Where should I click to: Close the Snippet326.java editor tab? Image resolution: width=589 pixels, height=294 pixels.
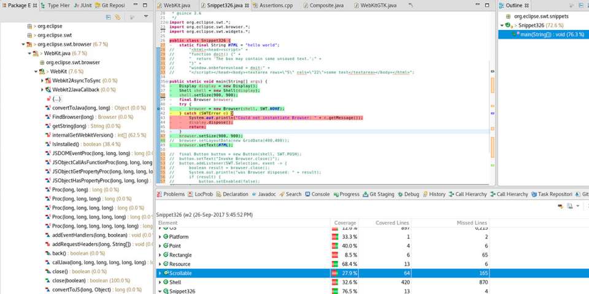tap(247, 6)
